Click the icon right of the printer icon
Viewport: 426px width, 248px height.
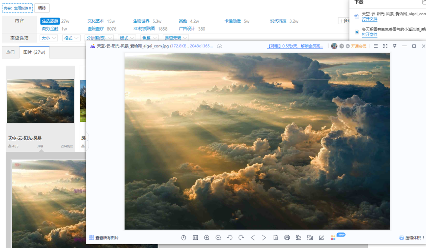coord(298,238)
